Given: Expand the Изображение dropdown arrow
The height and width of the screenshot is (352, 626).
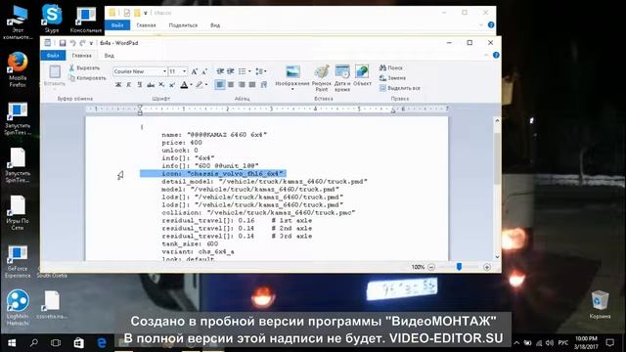Looking at the screenshot, I should [x=292, y=89].
